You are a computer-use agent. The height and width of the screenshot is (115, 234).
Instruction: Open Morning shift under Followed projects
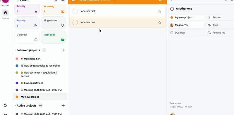point(40,90)
